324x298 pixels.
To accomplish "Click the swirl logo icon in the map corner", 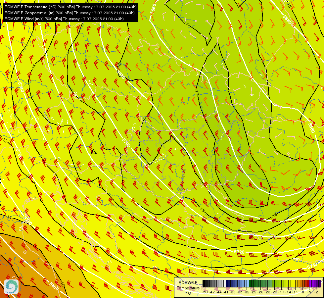I will click(11, 286).
